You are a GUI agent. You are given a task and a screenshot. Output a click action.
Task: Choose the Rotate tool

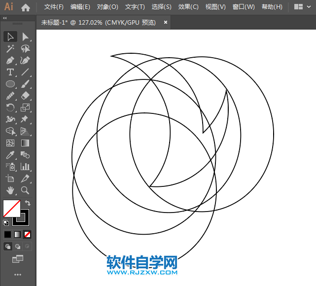click(x=10, y=107)
